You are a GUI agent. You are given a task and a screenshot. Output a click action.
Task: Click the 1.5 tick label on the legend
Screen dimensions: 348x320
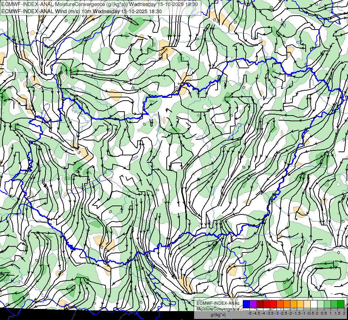pyautogui.click(x=337, y=313)
